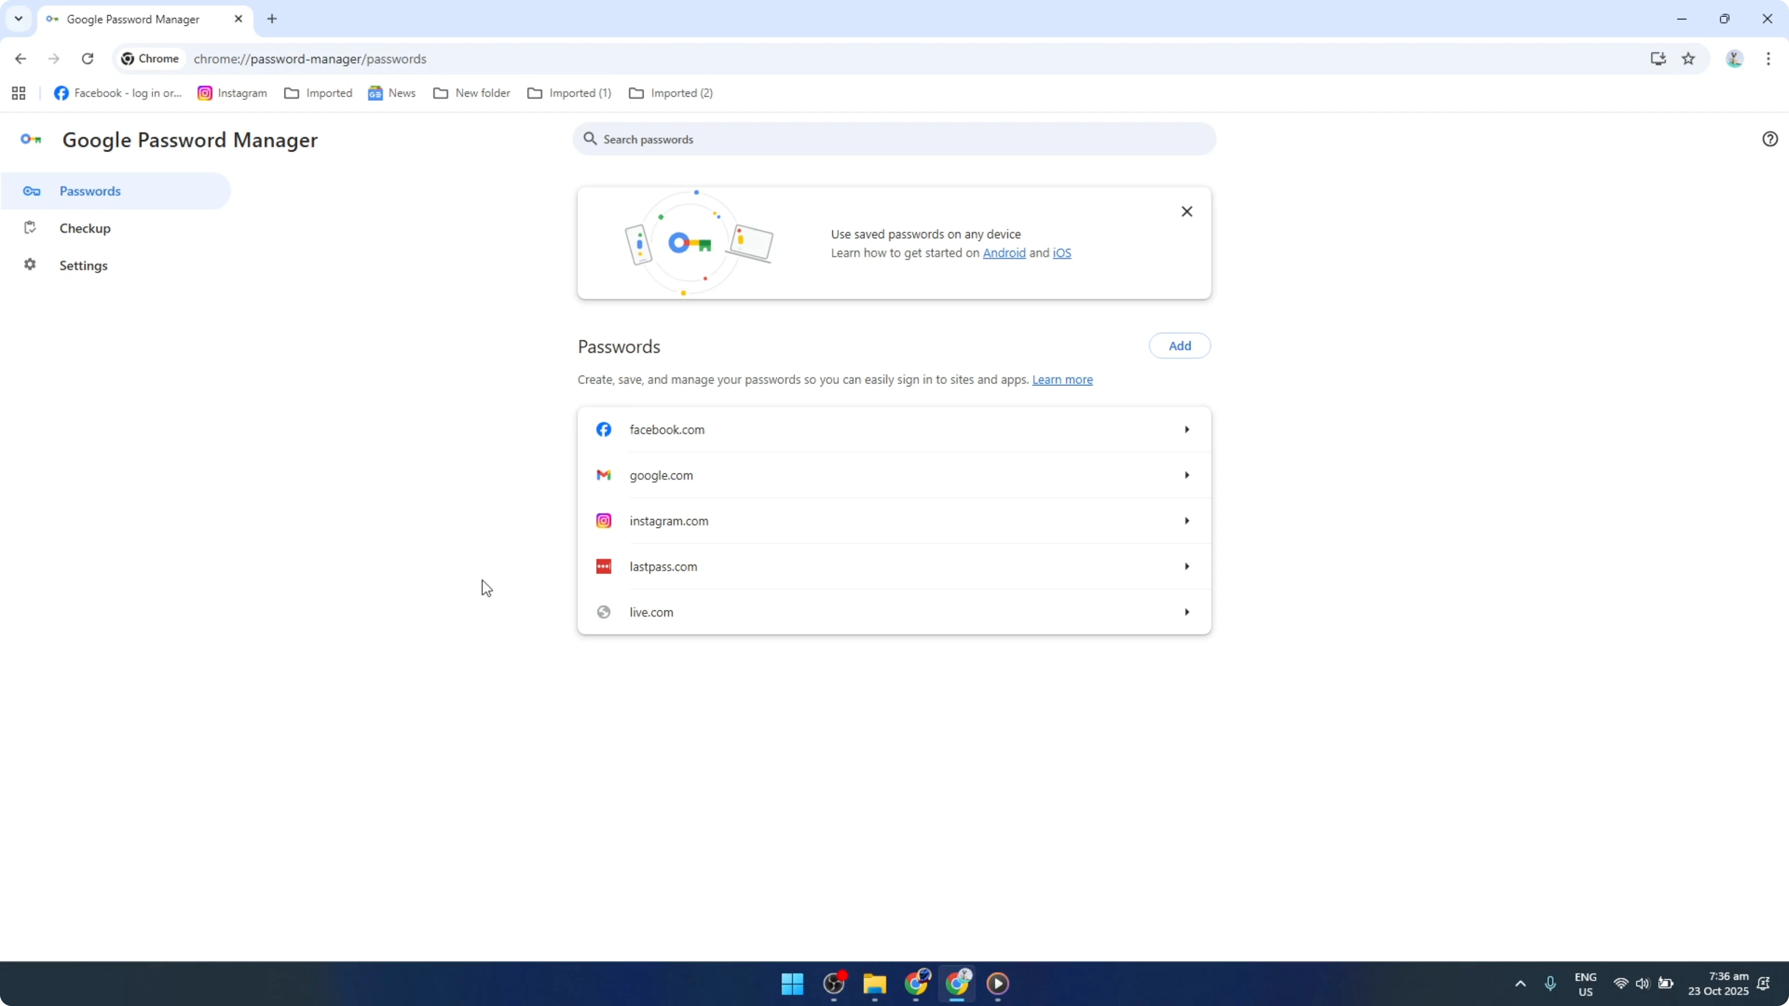This screenshot has width=1789, height=1006.
Task: Click the Instagram icon in password list
Action: (x=603, y=520)
